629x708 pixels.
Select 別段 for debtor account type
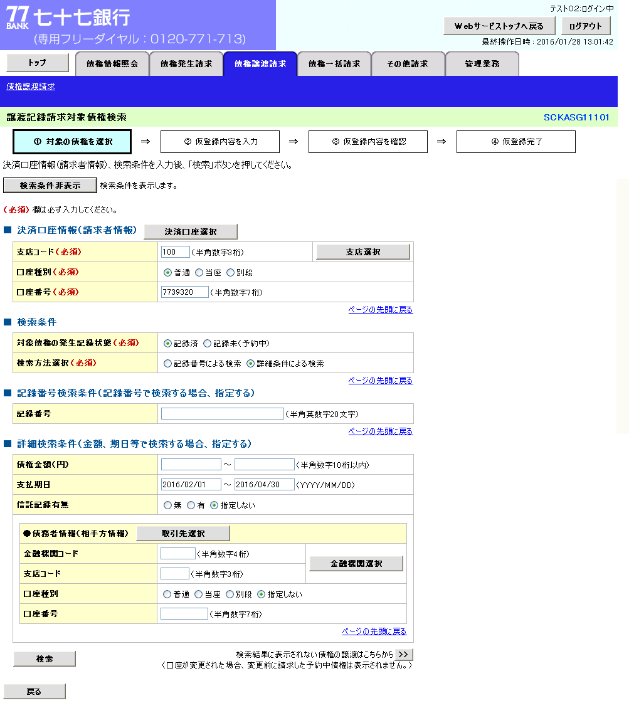point(230,594)
